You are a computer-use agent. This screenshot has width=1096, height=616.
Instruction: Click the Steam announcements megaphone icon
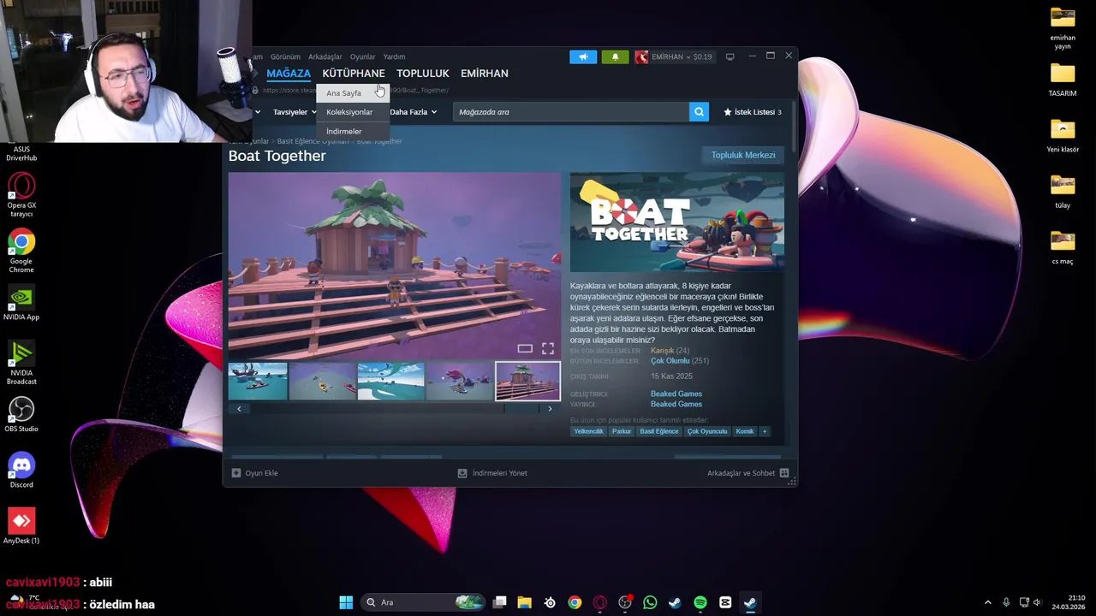583,56
